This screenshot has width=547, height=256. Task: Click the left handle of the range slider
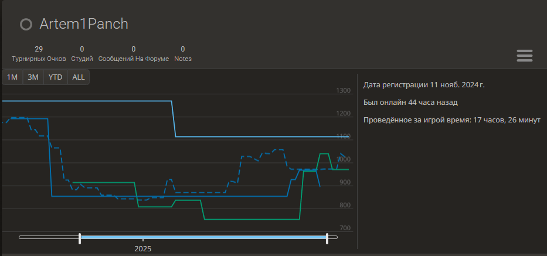point(80,238)
